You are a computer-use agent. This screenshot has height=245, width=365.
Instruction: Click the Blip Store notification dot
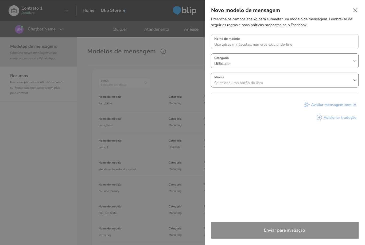[124, 11]
